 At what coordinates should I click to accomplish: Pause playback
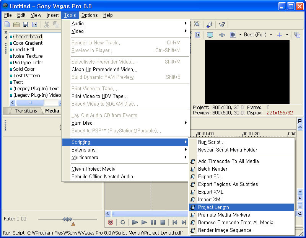(x=153, y=222)
